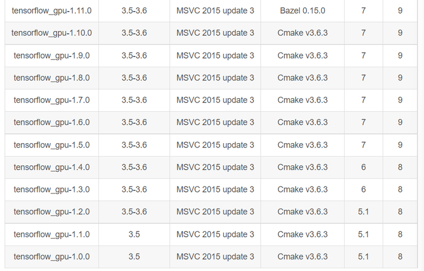Viewport: 424px width, 271px height.
Task: Click the tensorflow_gpu-1.8.0 cell
Action: click(52, 78)
